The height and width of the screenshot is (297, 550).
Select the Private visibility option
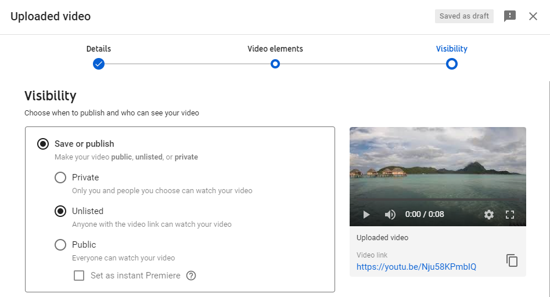click(x=60, y=178)
